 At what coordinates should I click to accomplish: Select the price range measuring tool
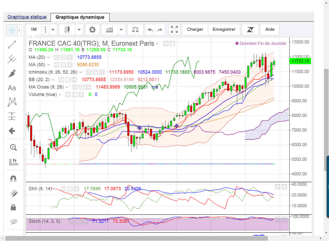point(12,116)
